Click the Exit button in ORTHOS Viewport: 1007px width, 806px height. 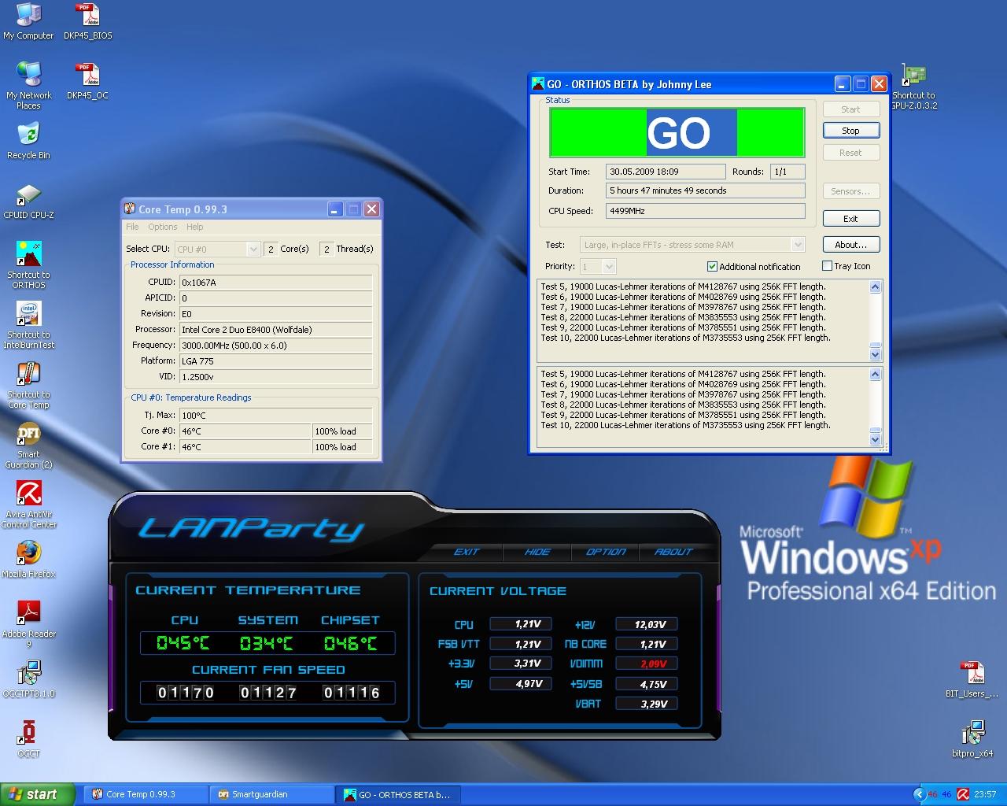pyautogui.click(x=851, y=219)
